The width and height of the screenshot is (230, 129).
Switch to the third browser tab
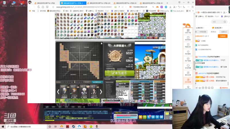click(99, 3)
